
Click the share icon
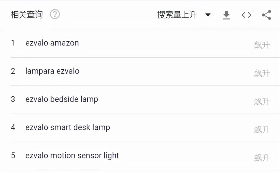tap(267, 15)
